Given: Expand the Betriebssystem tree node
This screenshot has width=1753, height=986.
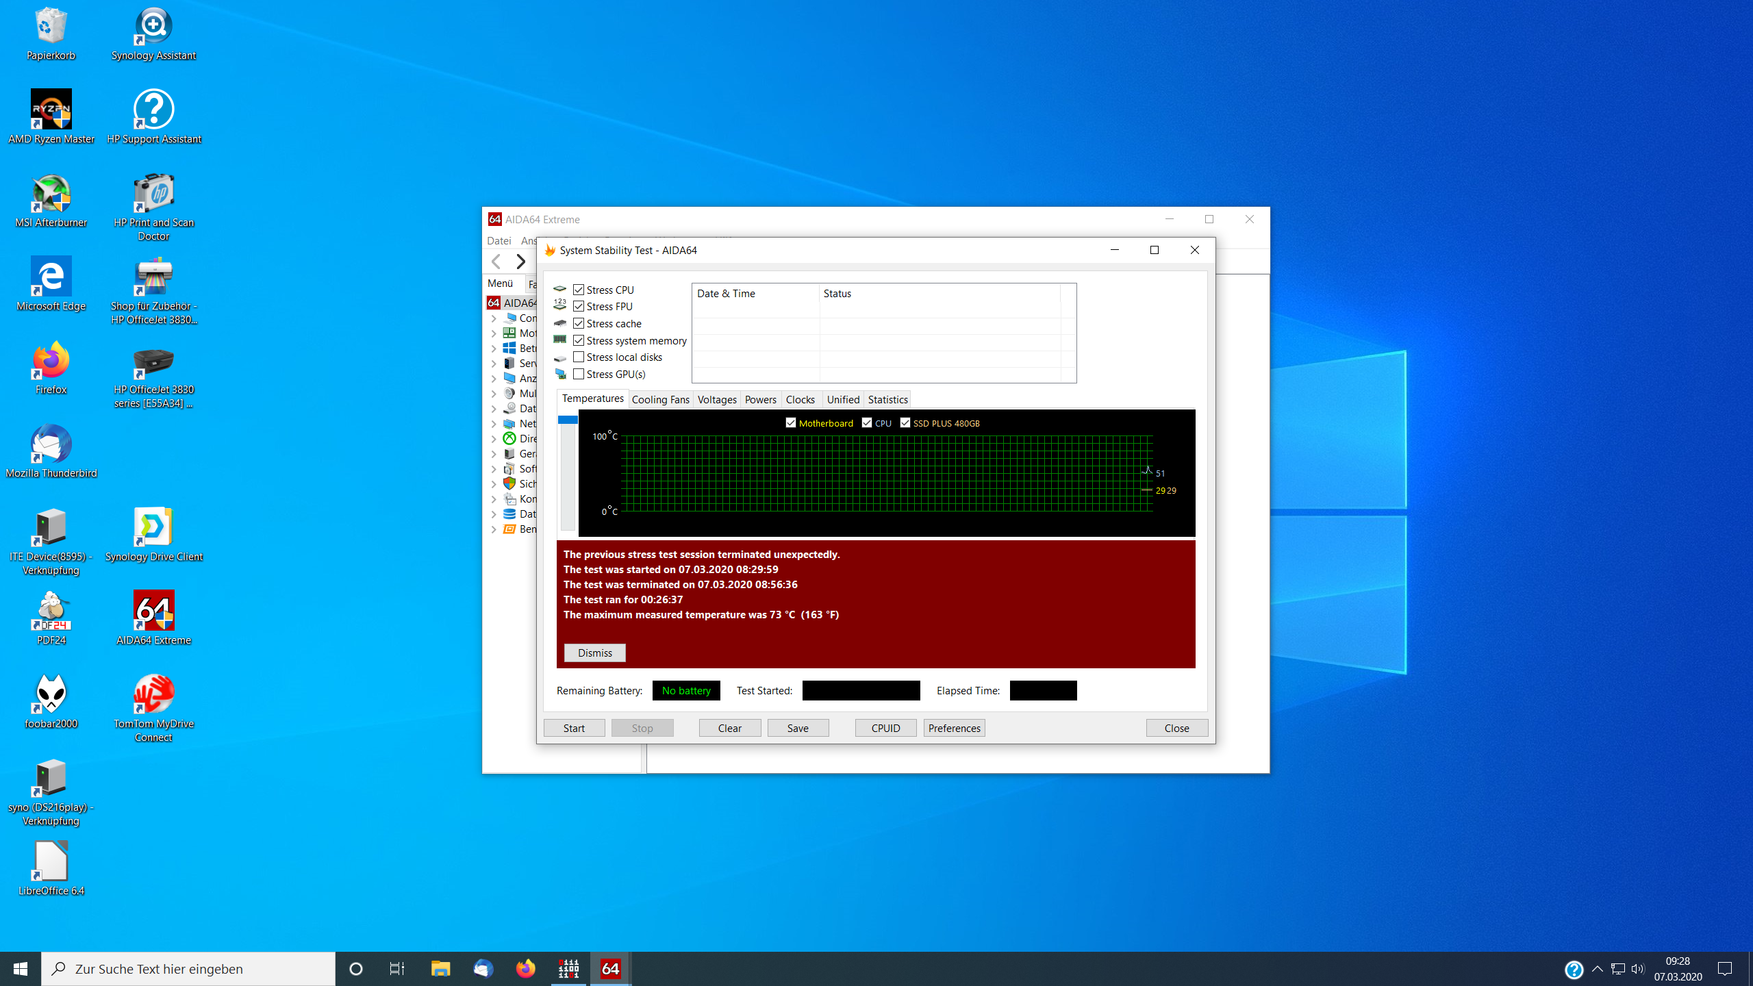Looking at the screenshot, I should pyautogui.click(x=494, y=348).
